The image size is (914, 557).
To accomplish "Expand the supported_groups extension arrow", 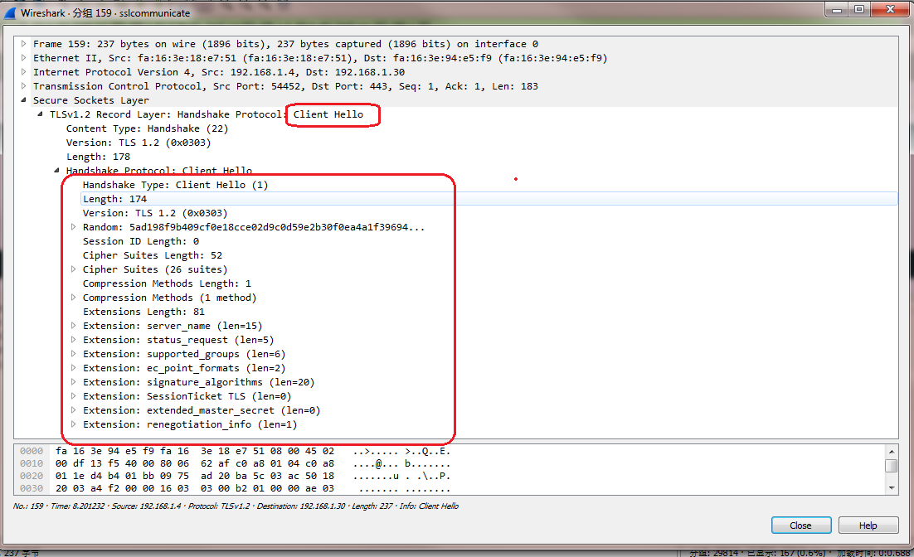I will click(x=73, y=354).
